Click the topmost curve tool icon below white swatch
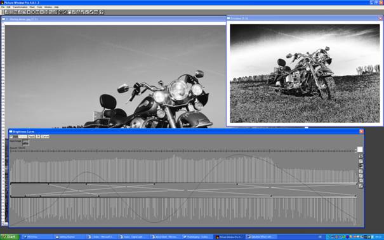The image size is (384, 240). (361, 156)
